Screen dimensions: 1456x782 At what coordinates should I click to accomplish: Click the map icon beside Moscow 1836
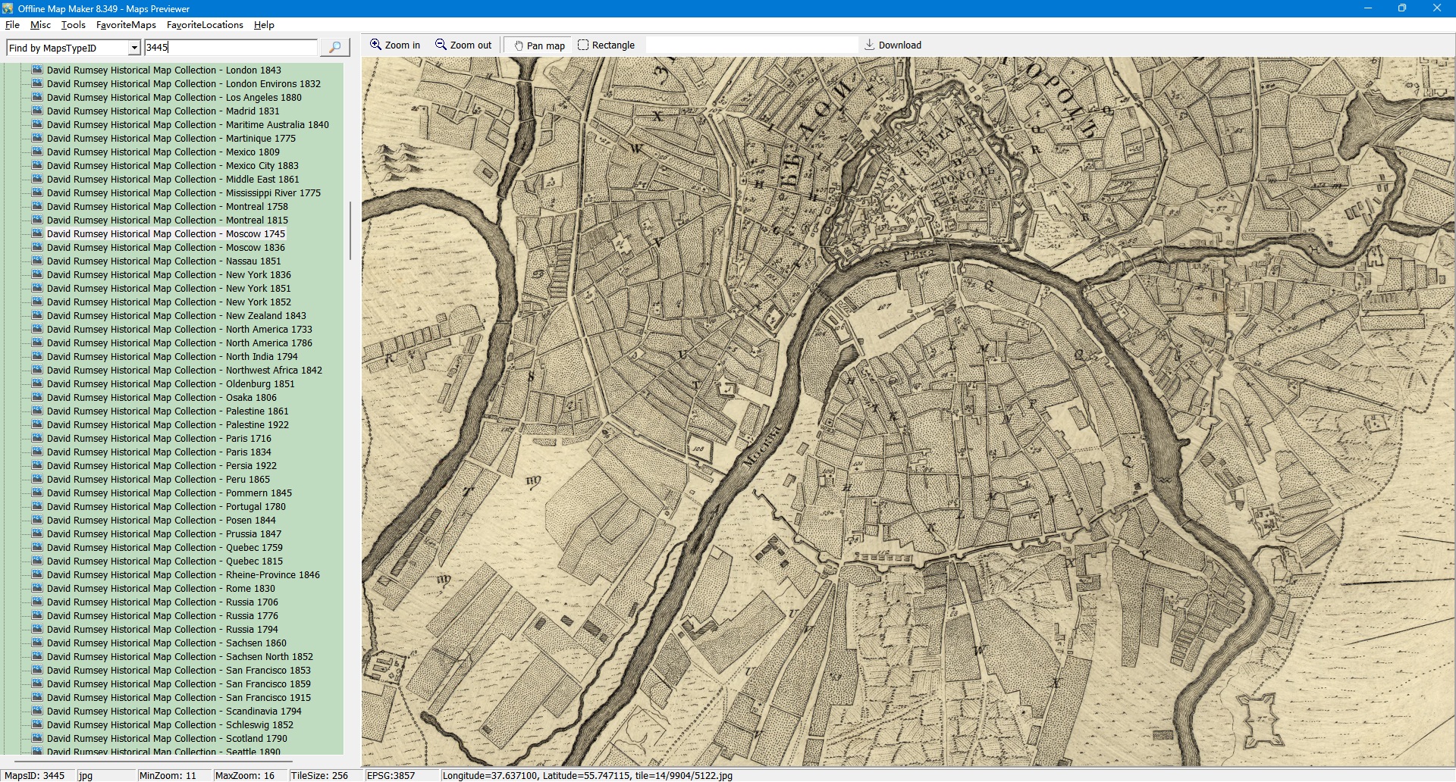click(x=37, y=247)
